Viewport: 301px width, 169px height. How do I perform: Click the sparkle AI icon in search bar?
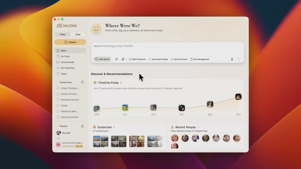[x=116, y=59]
